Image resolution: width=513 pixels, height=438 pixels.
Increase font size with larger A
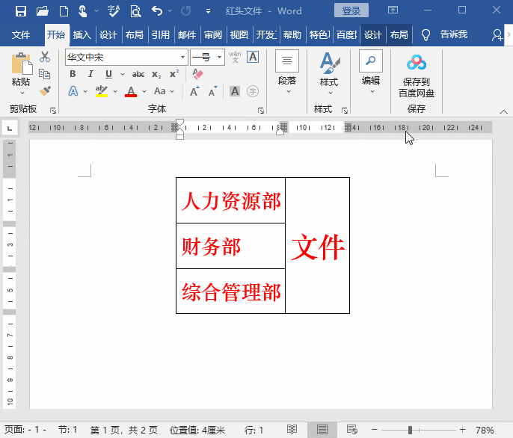(x=194, y=91)
